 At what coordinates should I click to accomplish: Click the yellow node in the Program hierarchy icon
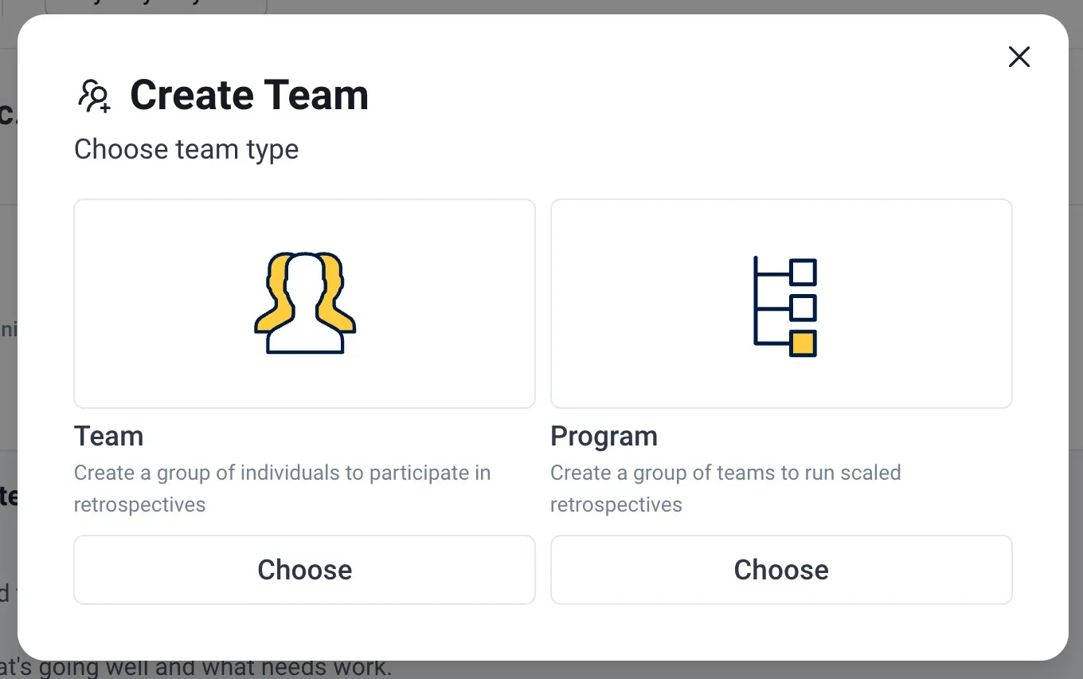click(x=803, y=341)
